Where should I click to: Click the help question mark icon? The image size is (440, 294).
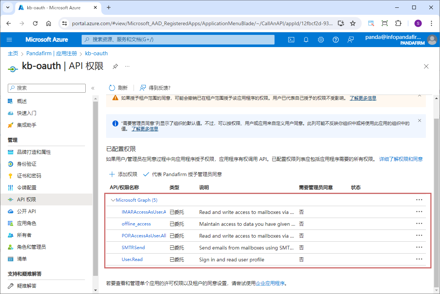coord(336,40)
